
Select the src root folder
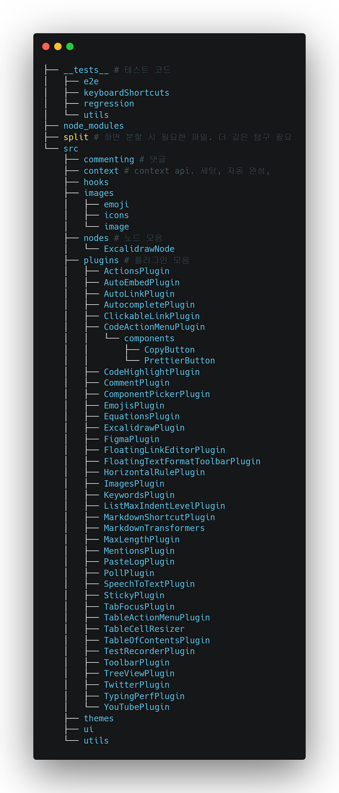pyautogui.click(x=71, y=149)
